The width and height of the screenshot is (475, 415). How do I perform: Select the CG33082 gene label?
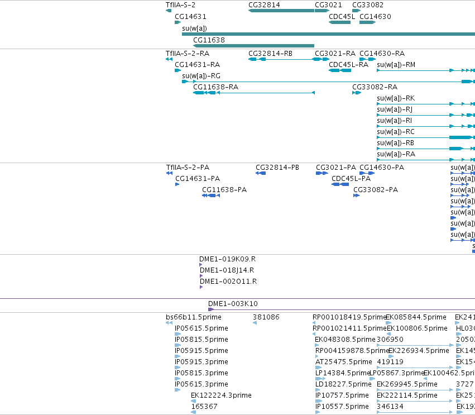coord(368,5)
